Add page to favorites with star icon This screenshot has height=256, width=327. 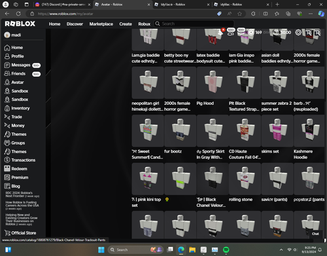point(239,14)
